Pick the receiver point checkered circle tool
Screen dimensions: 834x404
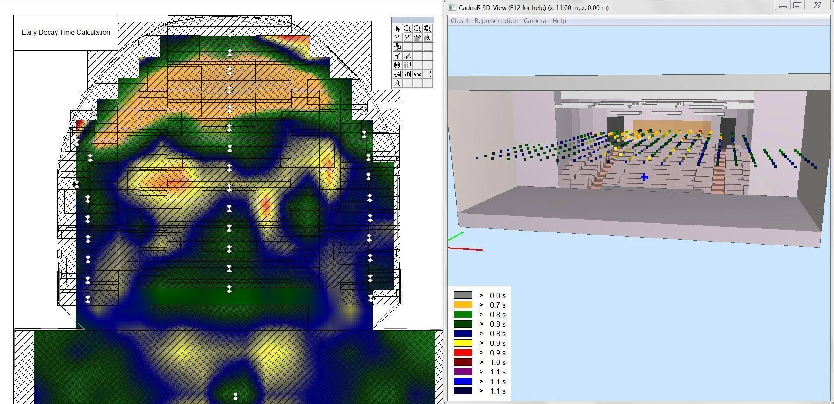(x=397, y=65)
